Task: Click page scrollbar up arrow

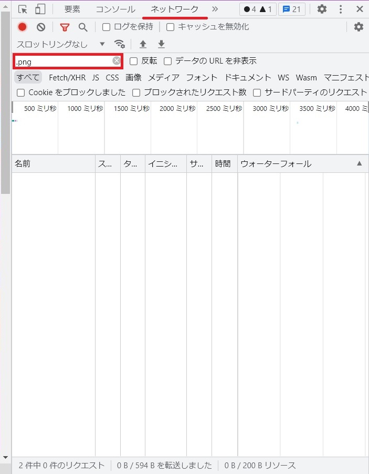Action: 5,6
